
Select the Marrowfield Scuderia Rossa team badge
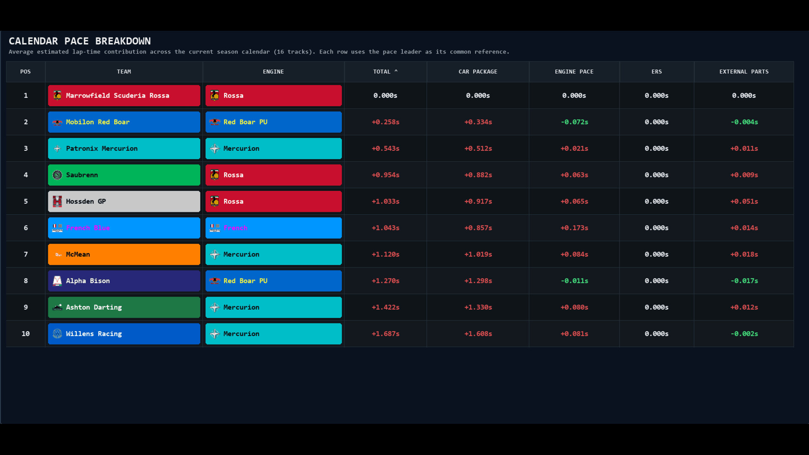coord(124,96)
